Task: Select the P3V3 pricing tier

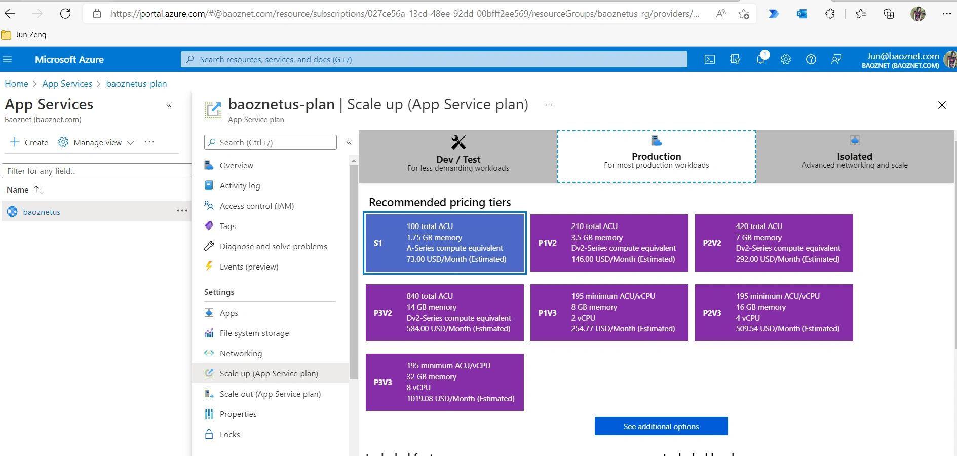Action: (444, 382)
